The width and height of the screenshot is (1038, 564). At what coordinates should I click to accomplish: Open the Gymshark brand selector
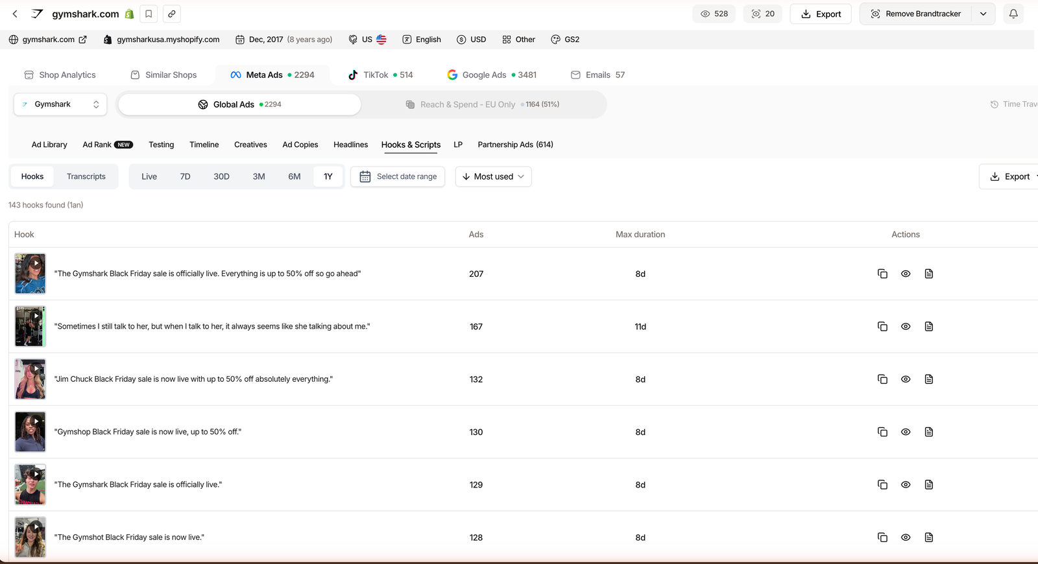[60, 104]
